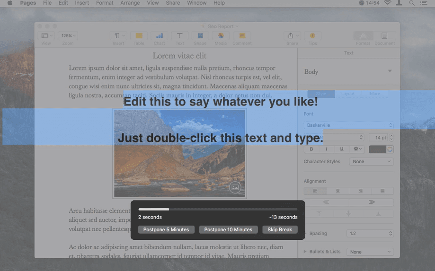Open Character Styles None dropdown
The width and height of the screenshot is (435, 271).
tap(372, 162)
